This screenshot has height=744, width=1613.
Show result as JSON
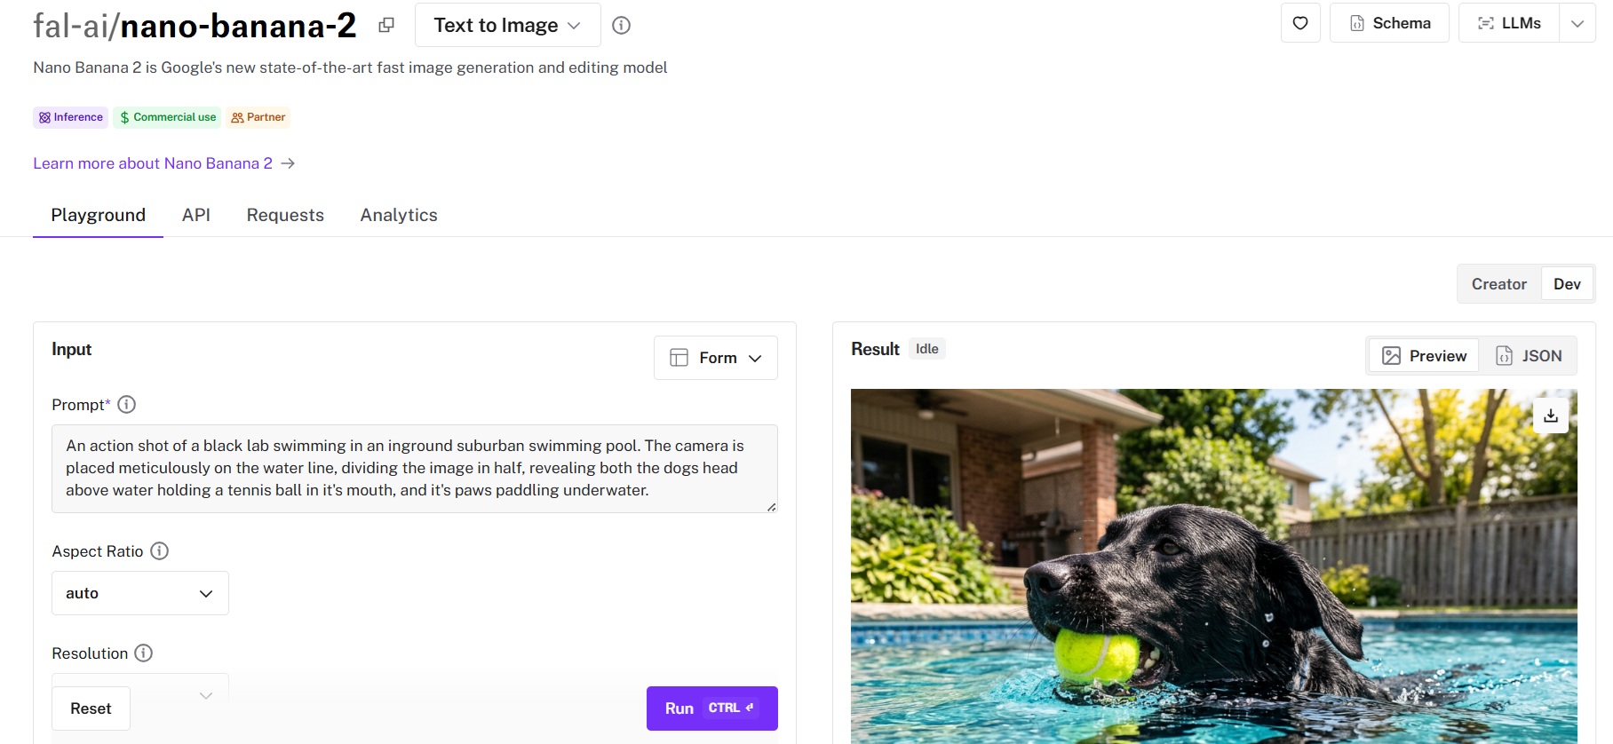click(x=1528, y=356)
